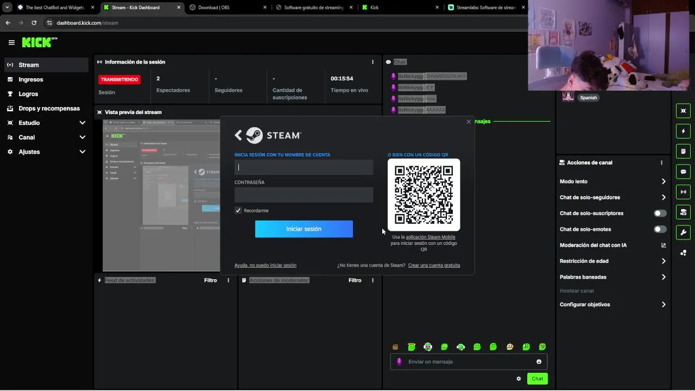Toggle the Recordarme checkbox
Image resolution: width=695 pixels, height=391 pixels.
[x=238, y=210]
